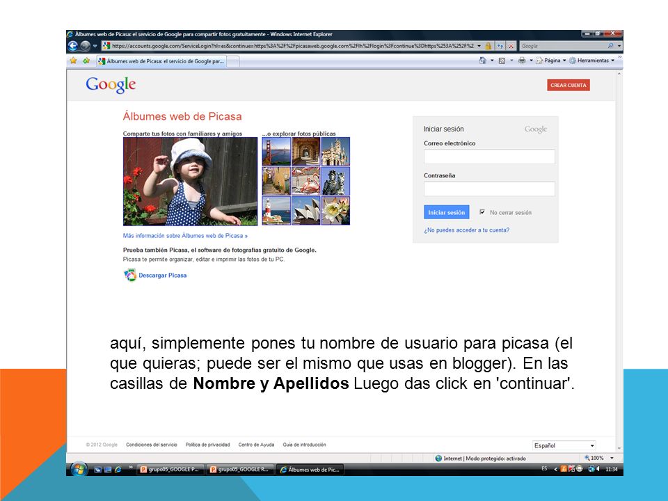Click the IE Back navigation arrow
This screenshot has width=668, height=501.
[x=73, y=46]
